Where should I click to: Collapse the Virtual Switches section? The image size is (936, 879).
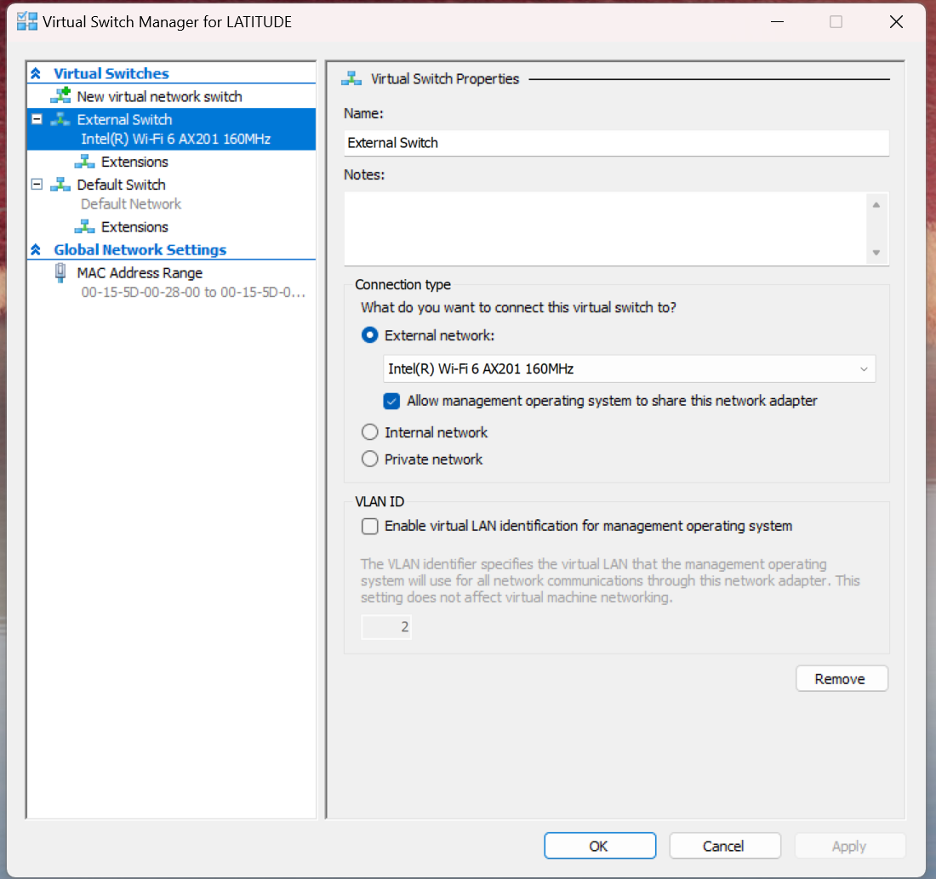tap(36, 72)
